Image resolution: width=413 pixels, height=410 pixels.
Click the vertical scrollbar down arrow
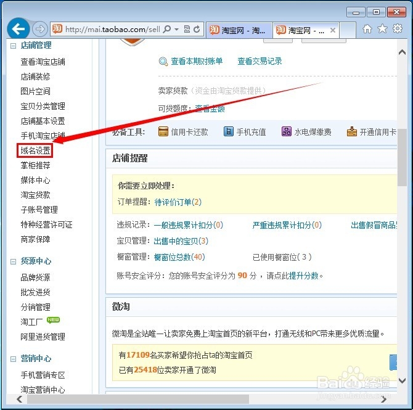tap(402, 380)
